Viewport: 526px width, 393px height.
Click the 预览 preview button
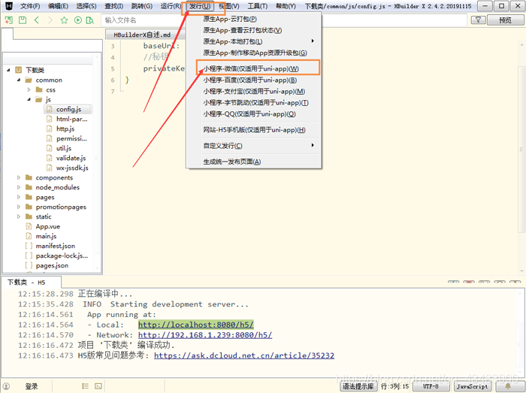(505, 20)
